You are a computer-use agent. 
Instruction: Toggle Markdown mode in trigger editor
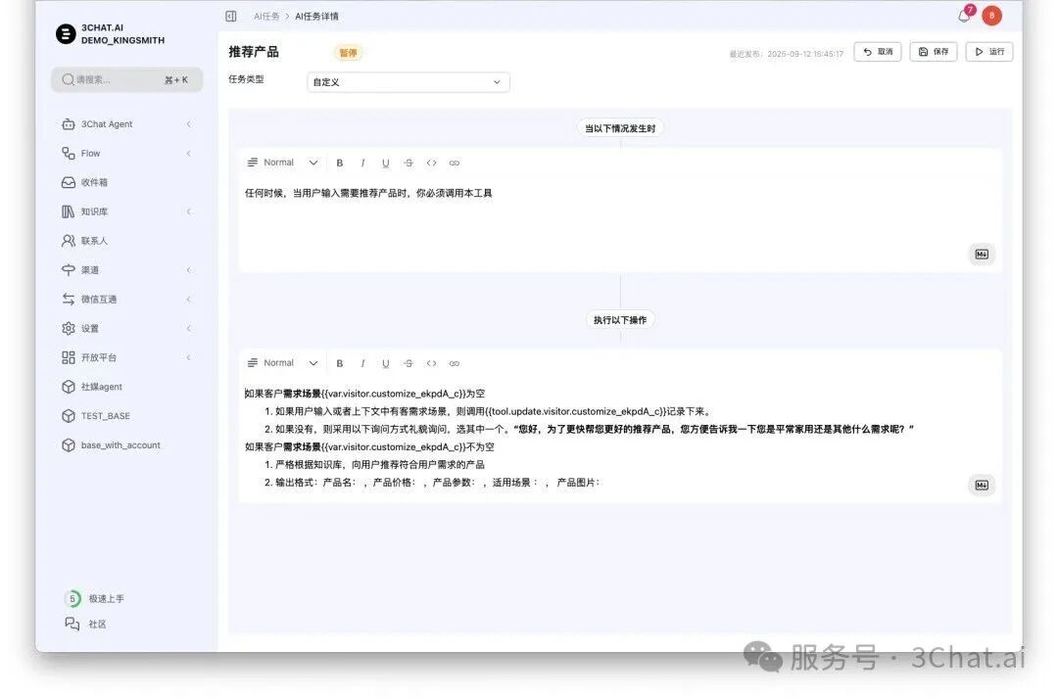tap(982, 255)
